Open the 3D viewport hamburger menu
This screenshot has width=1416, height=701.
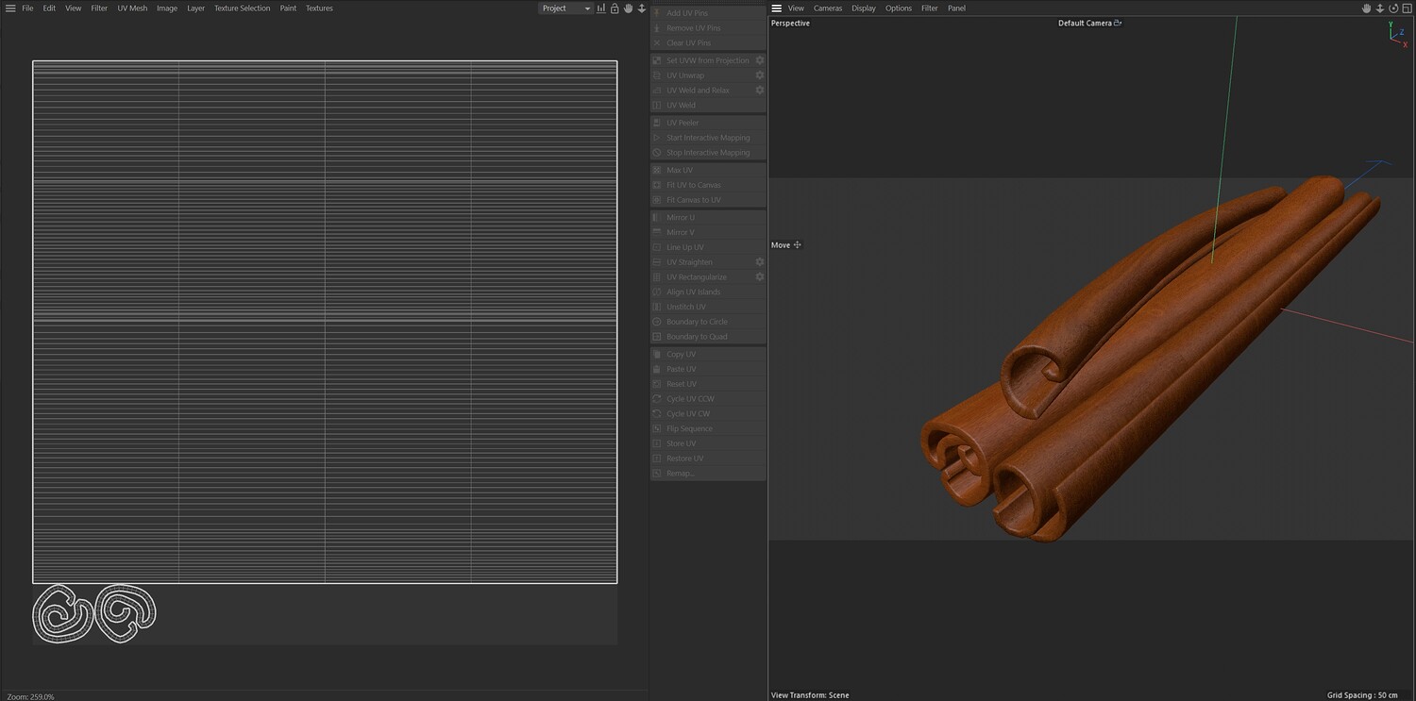tap(777, 8)
